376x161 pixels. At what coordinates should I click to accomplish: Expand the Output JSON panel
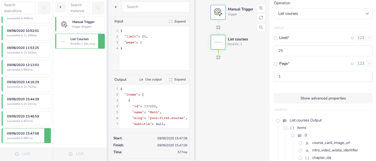(177, 80)
